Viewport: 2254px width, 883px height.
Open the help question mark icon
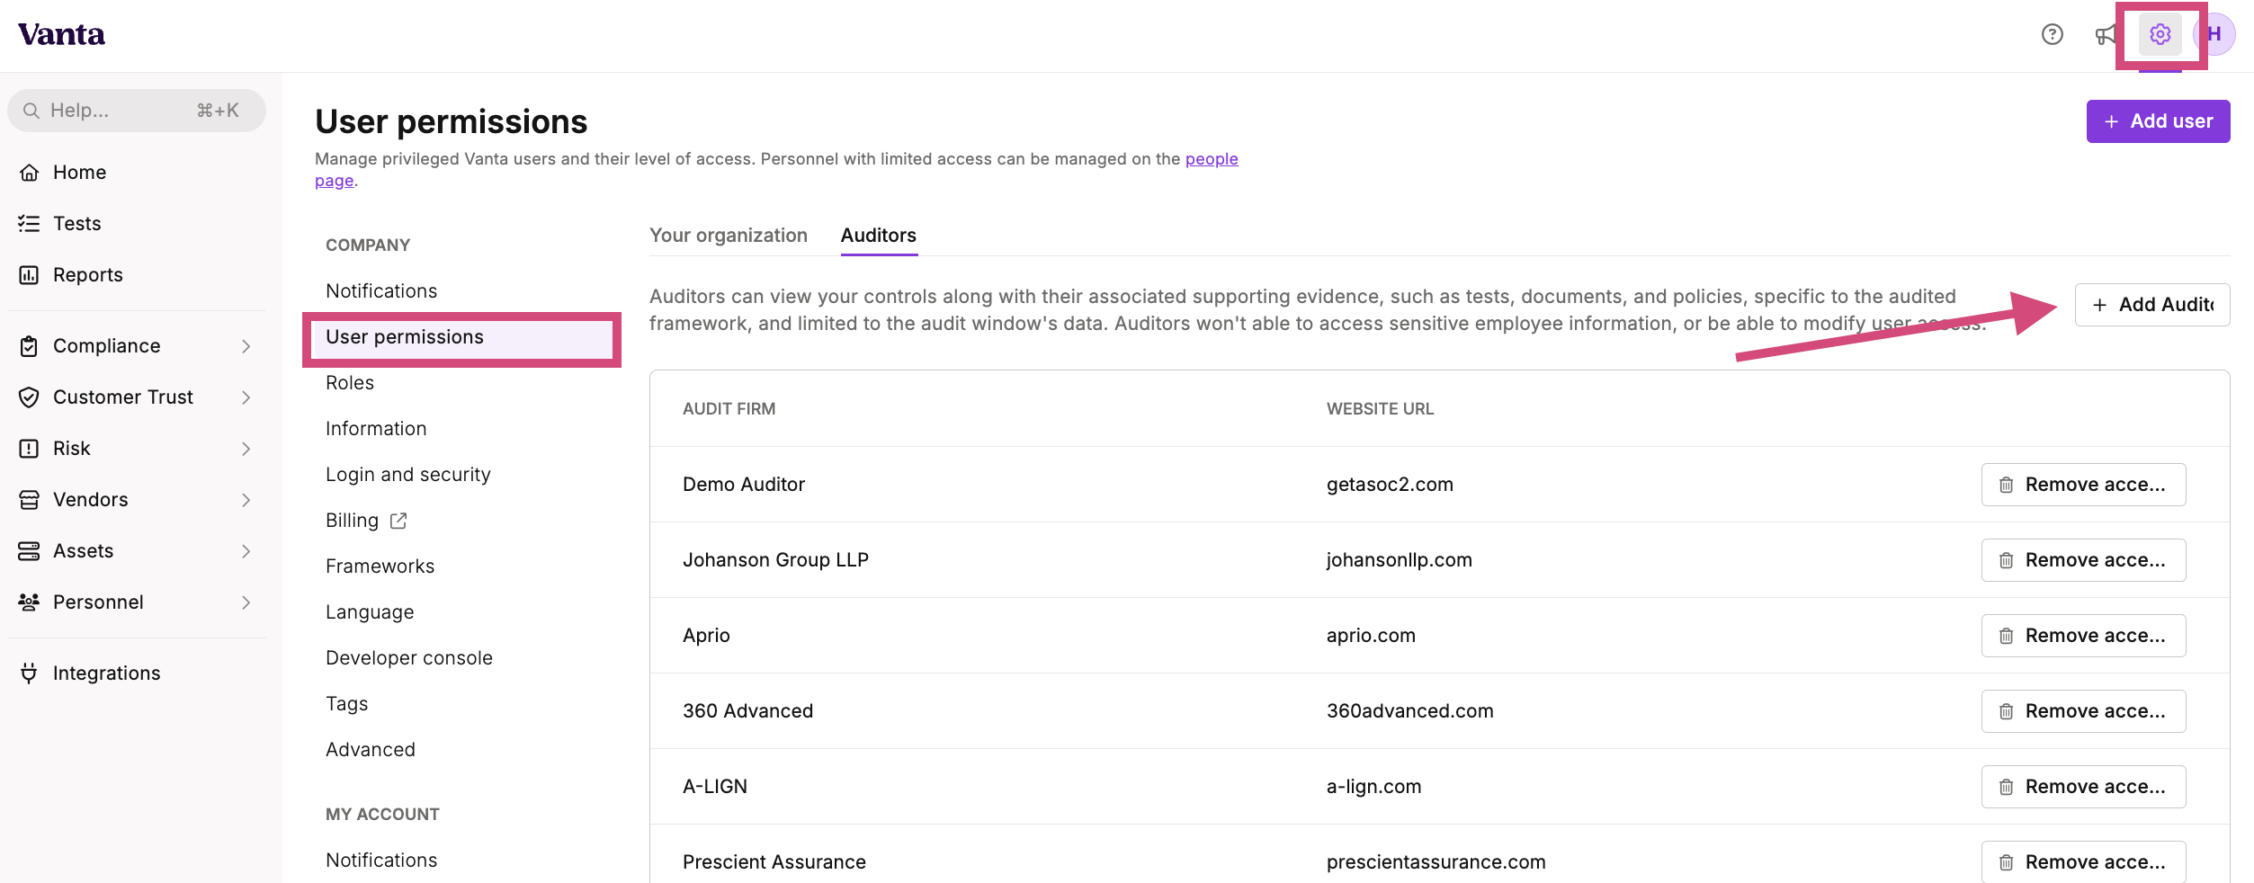[x=2052, y=34]
